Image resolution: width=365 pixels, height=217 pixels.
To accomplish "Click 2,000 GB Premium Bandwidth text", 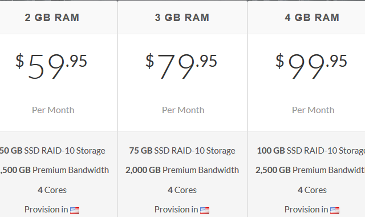I will pyautogui.click(x=182, y=170).
